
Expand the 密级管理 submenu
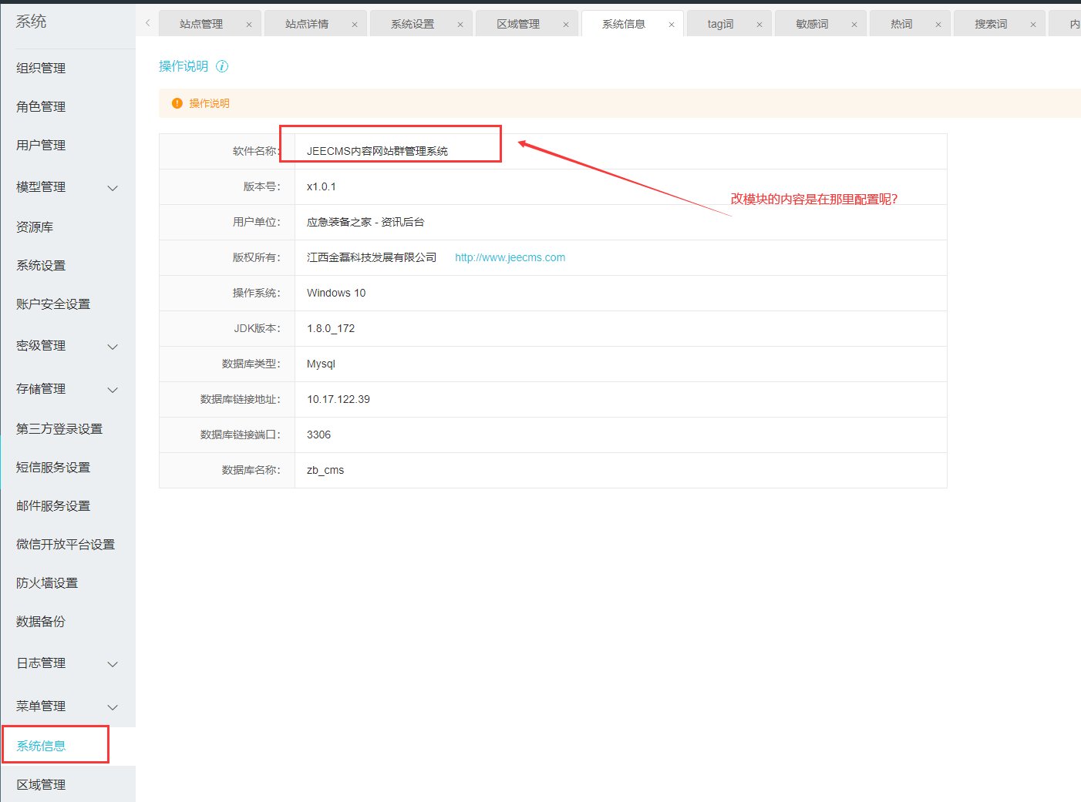[113, 347]
